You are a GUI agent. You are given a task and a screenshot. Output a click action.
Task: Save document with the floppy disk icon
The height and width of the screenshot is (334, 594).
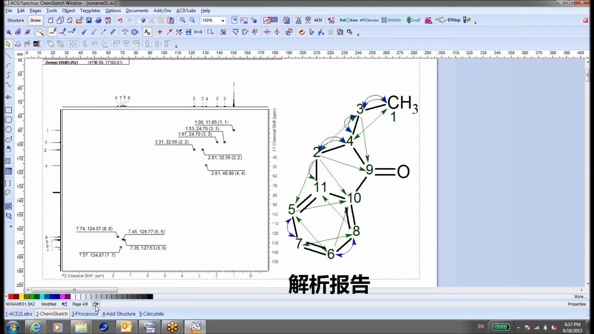[89, 20]
